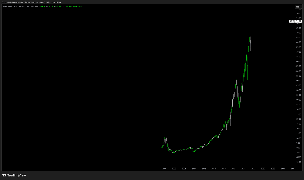This screenshot has width=304, height=180.
Task: Click the 2018 label on the time axis
Action: [224, 169]
